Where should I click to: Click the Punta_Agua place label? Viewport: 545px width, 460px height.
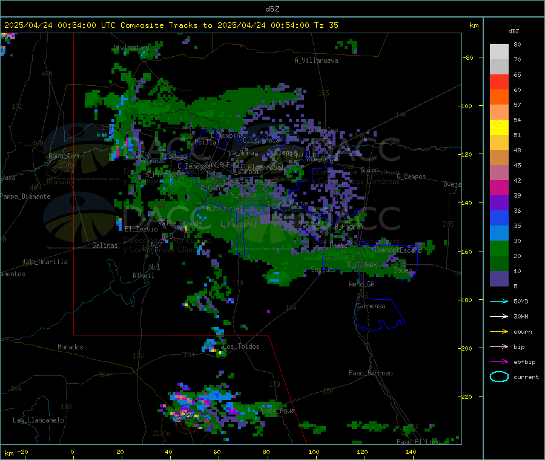[276, 411]
